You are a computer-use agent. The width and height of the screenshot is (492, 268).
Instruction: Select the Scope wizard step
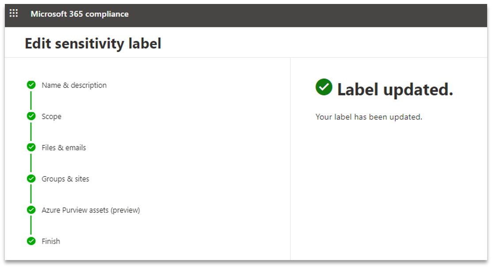point(51,116)
